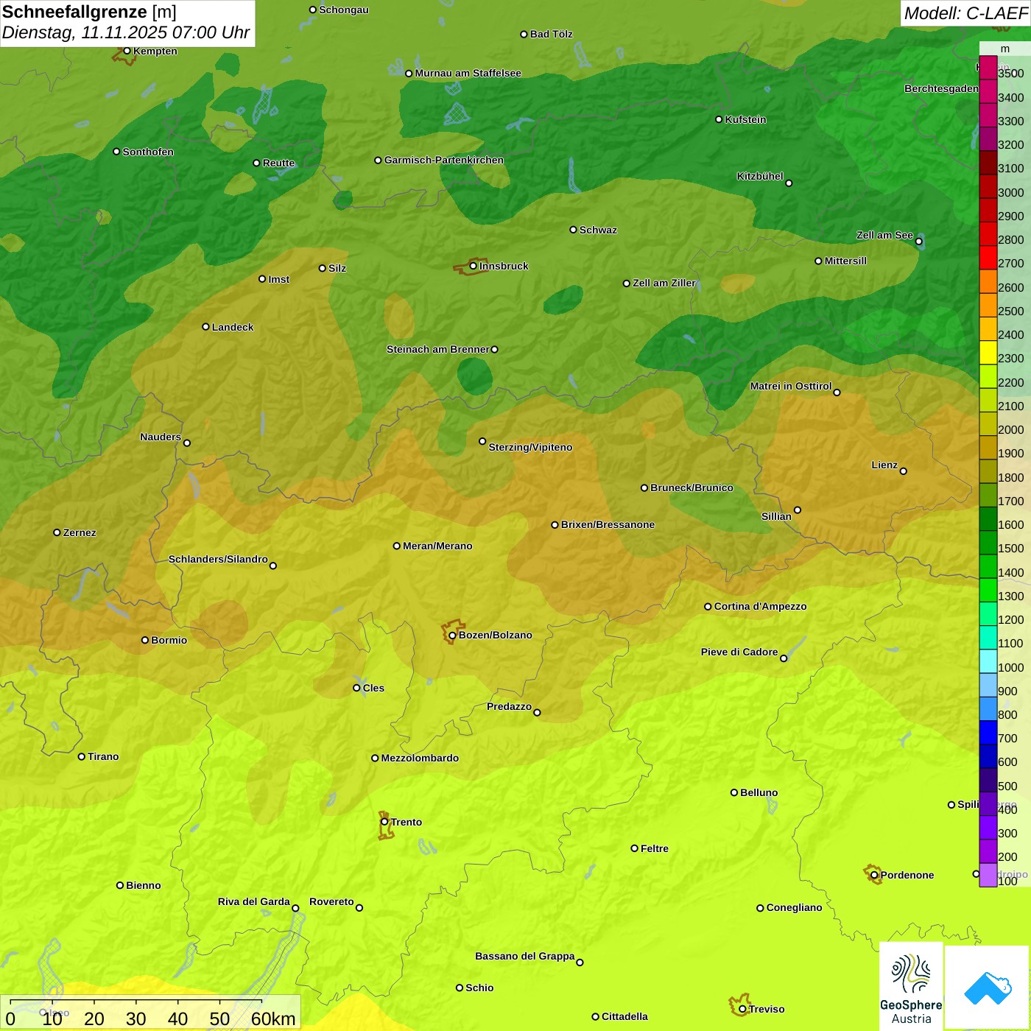
Task: Click the Bassano del Grappa label
Action: (x=525, y=956)
